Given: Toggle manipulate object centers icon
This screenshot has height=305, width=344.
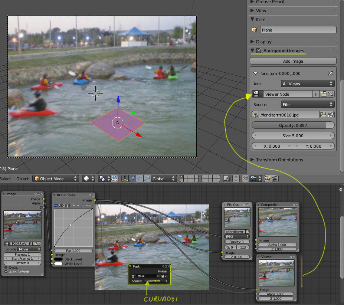Looking at the screenshot, I should [x=115, y=178].
